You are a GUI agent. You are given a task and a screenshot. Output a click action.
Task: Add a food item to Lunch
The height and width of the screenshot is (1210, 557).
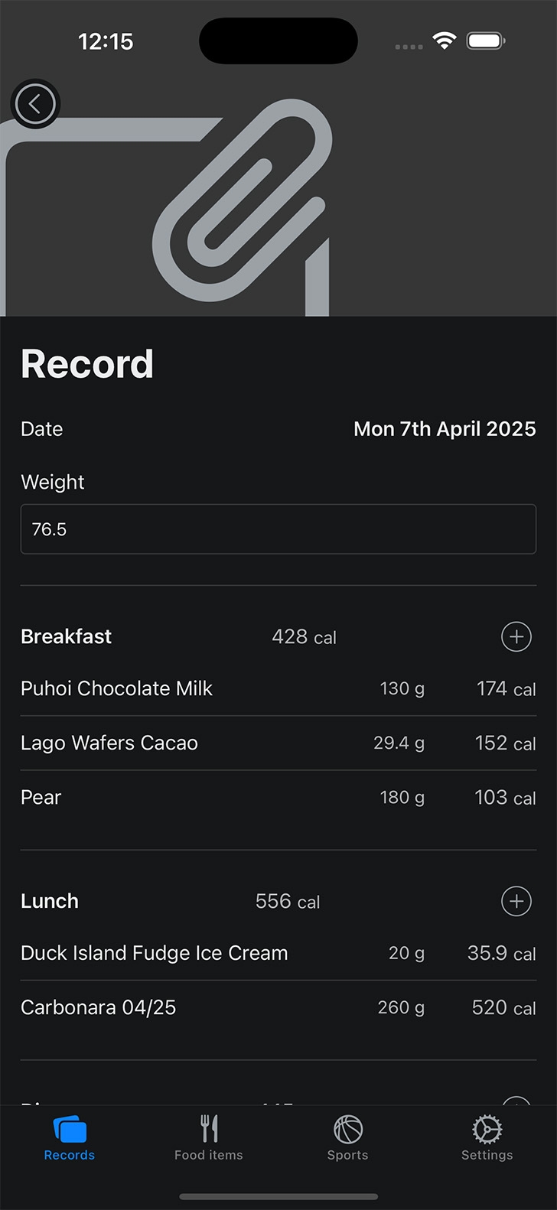pos(516,901)
